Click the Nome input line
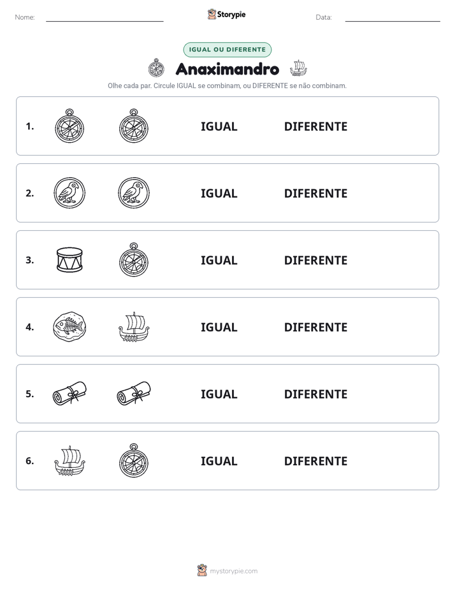The height and width of the screenshot is (589, 455). pos(105,18)
